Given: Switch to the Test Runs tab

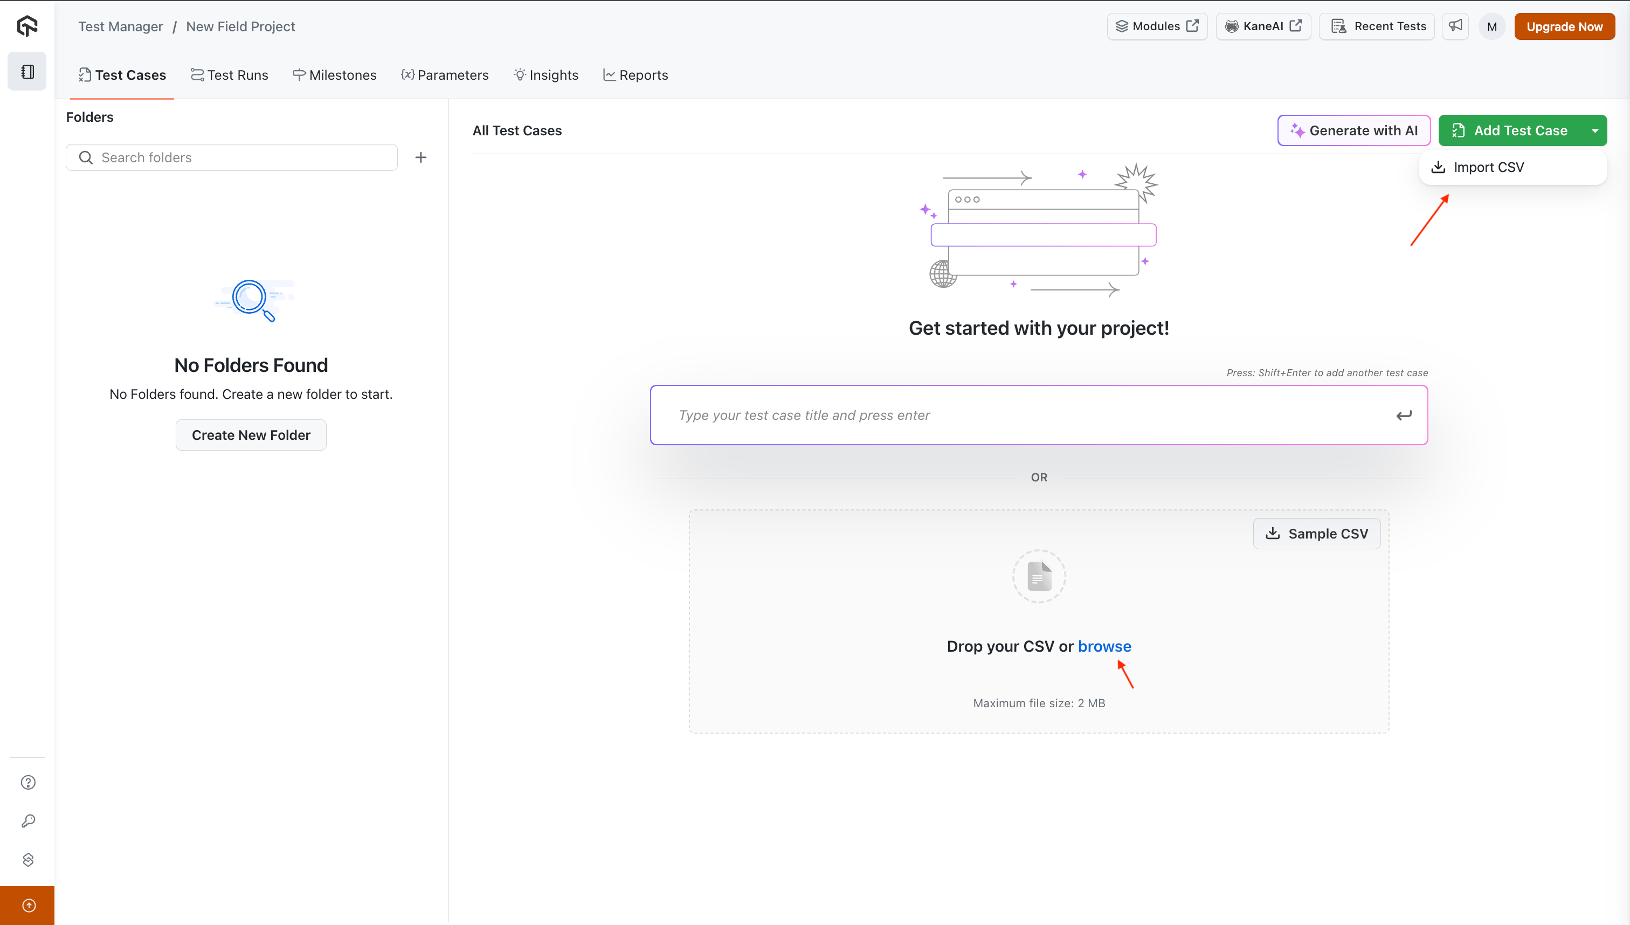Looking at the screenshot, I should click(229, 75).
